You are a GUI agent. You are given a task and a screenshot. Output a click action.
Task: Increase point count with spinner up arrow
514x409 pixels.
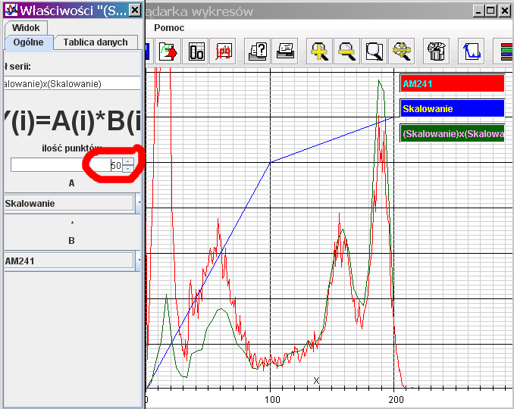click(129, 161)
